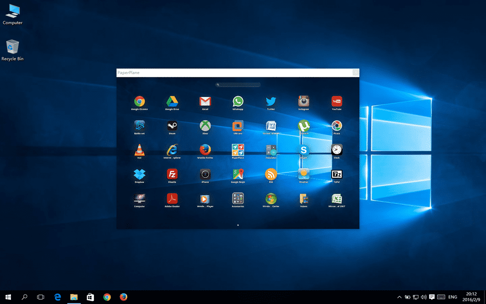Open Google Drive from the launcher
486x304 pixels.
tap(172, 101)
